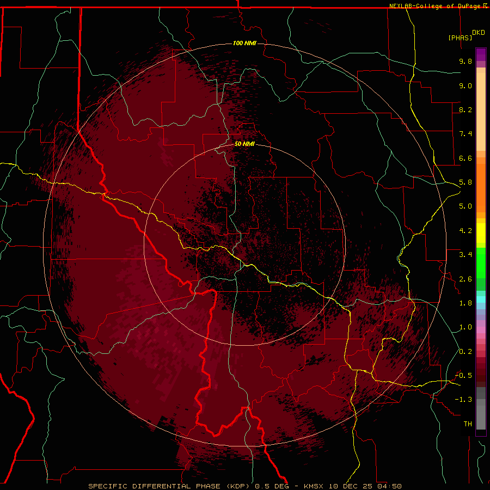Viewport: 490px width, 490px height.
Task: Click the Specific Differential Phase (KDP) caption
Action: (170, 486)
